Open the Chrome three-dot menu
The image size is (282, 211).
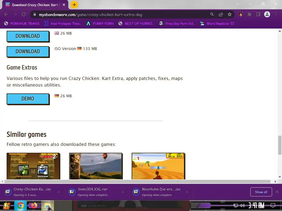pos(276,14)
